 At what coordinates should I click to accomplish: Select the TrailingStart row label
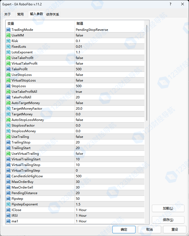pyautogui.click(x=21, y=148)
